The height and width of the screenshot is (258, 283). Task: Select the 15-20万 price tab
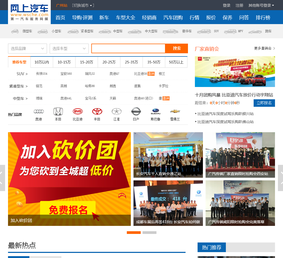[x=87, y=62]
